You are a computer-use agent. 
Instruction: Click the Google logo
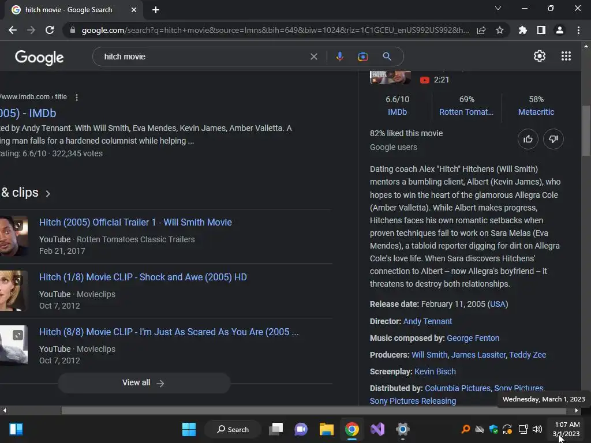[39, 57]
